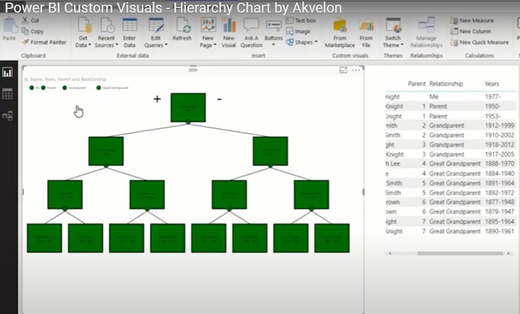
Task: Open the New Page dropdown
Action: click(x=208, y=32)
